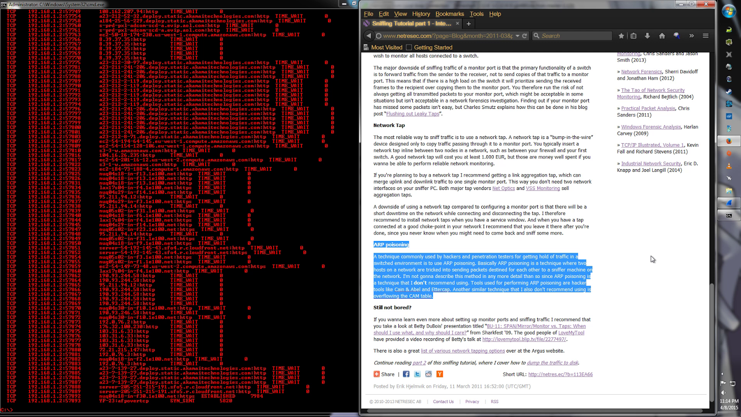Share on Twitter icon
This screenshot has width=741, height=417.
(417, 374)
